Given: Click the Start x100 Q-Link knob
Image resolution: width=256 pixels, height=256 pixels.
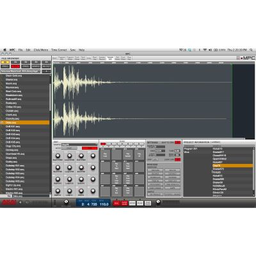Looking at the screenshot, I should point(58,156).
